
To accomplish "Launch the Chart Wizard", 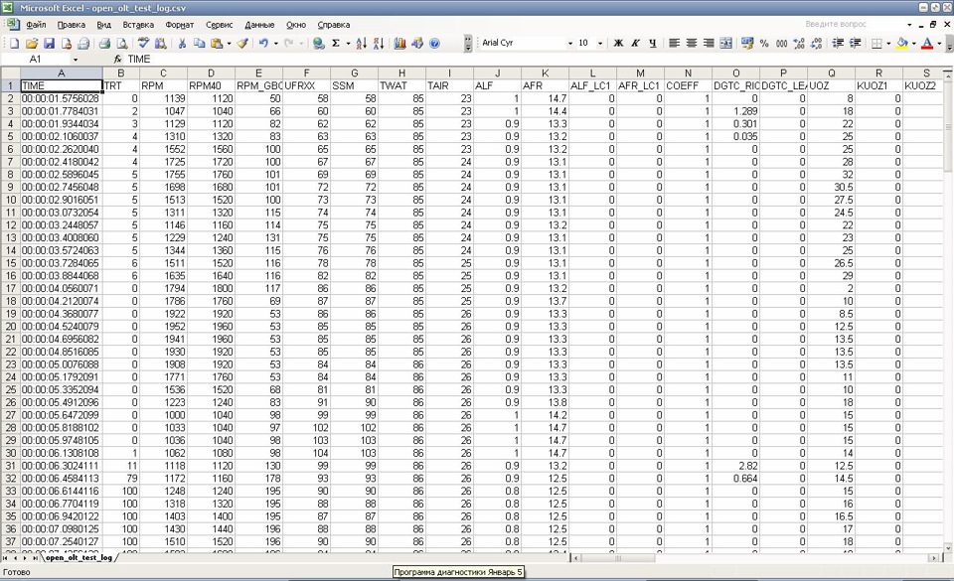I will click(399, 43).
